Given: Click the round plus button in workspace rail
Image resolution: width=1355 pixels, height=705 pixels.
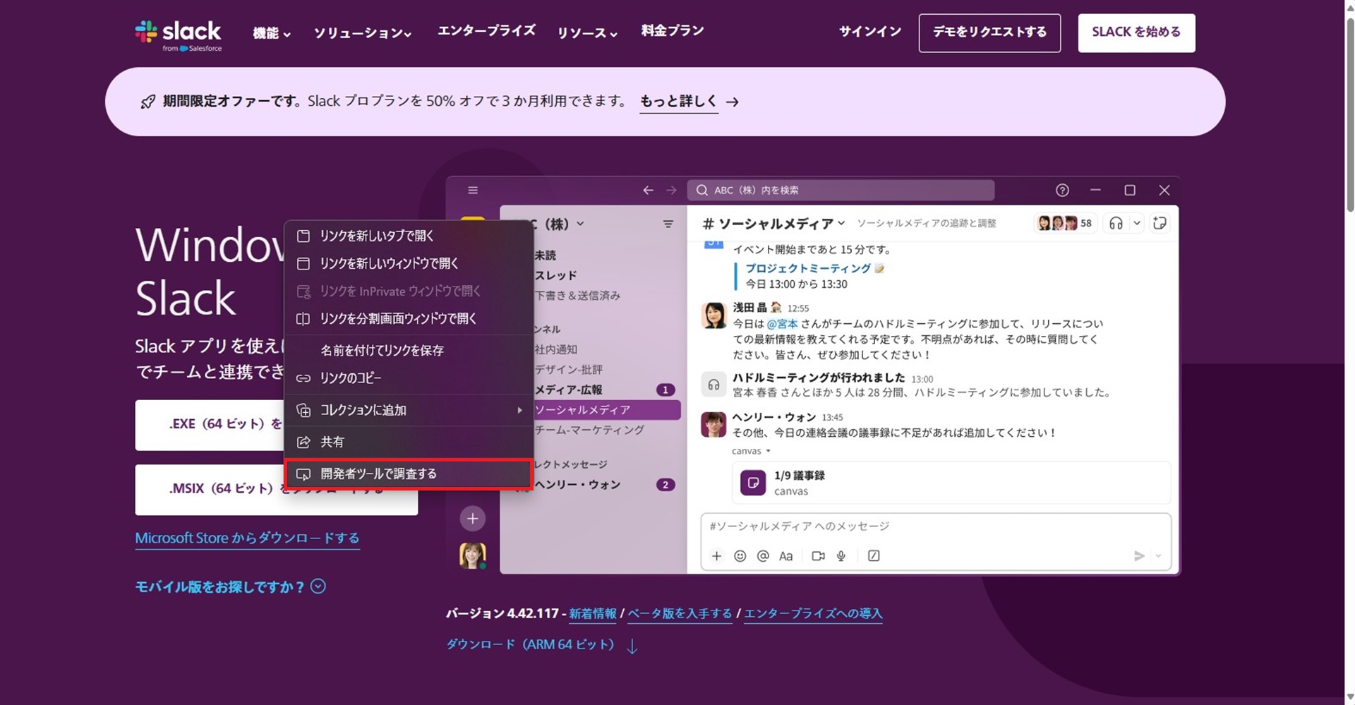Looking at the screenshot, I should pos(472,519).
